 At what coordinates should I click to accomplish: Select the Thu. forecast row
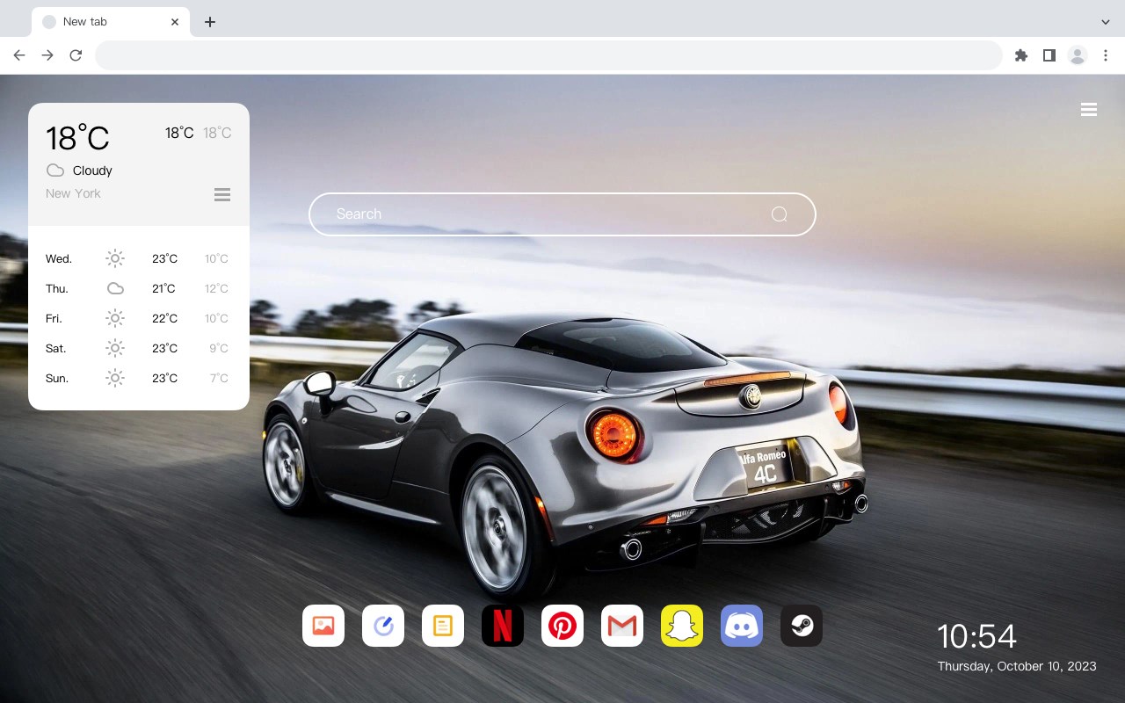pos(138,288)
